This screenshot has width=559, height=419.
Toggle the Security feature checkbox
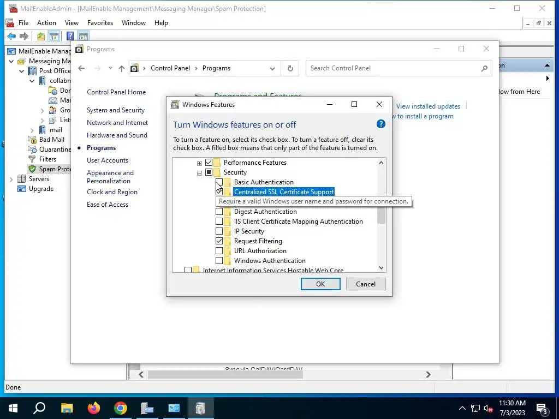[209, 172]
